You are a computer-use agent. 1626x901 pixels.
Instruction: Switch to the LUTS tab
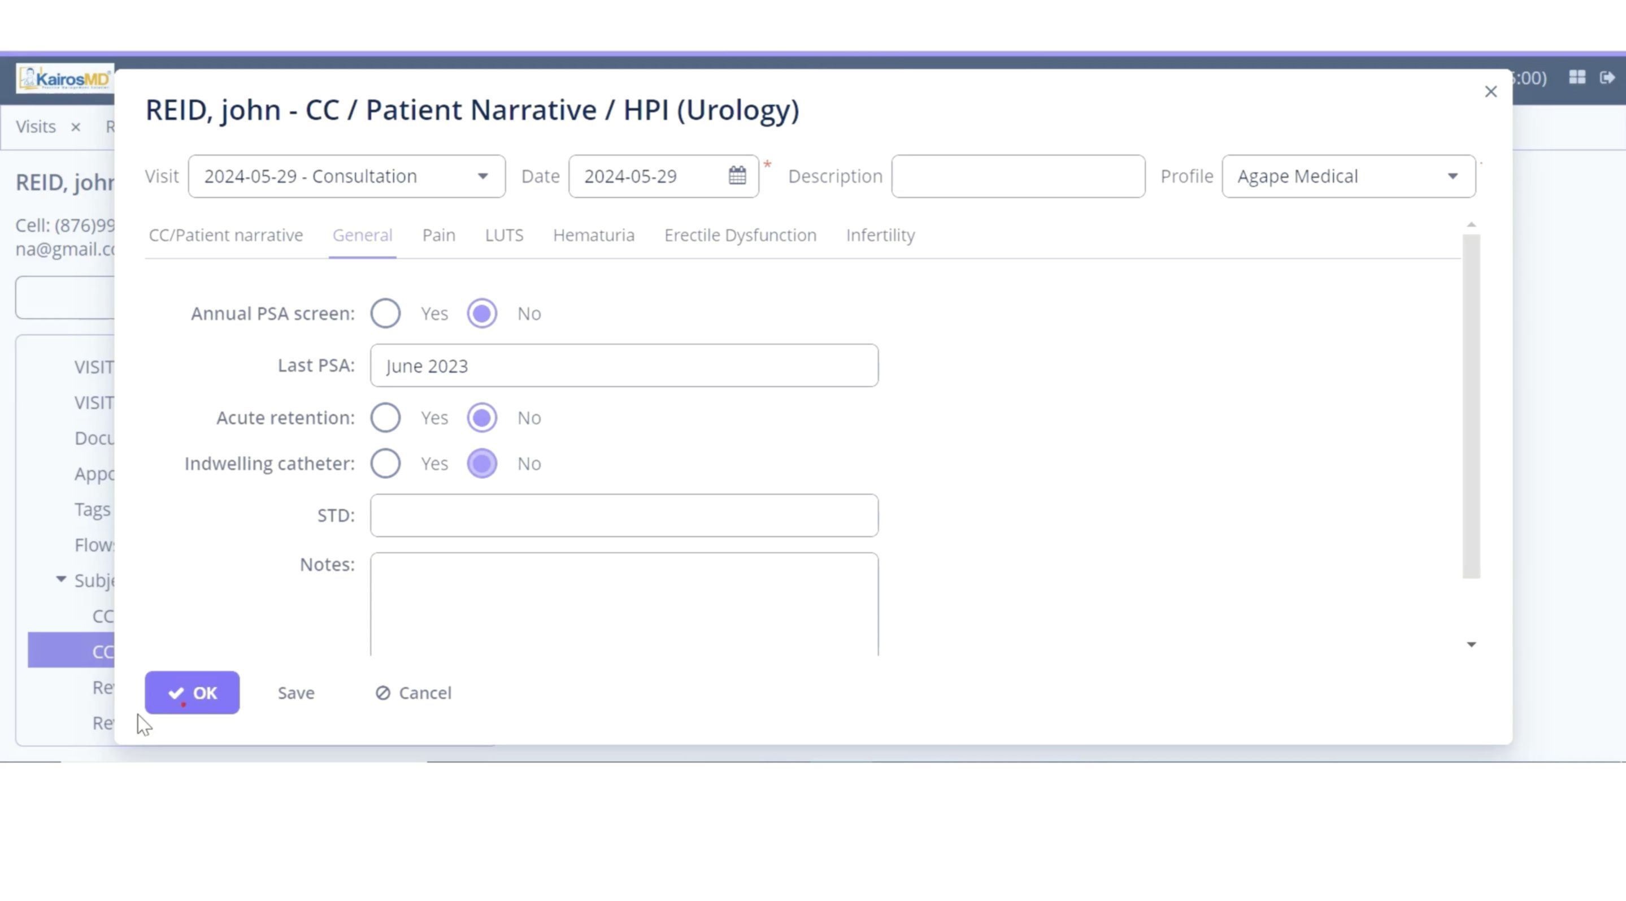coord(504,235)
